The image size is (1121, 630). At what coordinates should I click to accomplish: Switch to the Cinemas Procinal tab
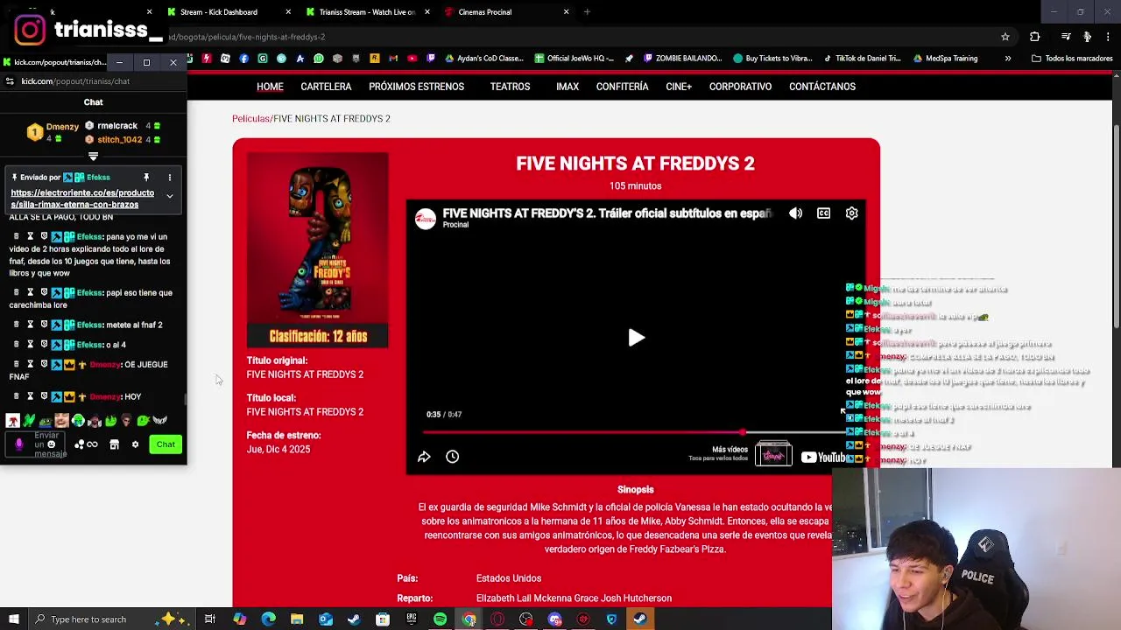[506, 12]
